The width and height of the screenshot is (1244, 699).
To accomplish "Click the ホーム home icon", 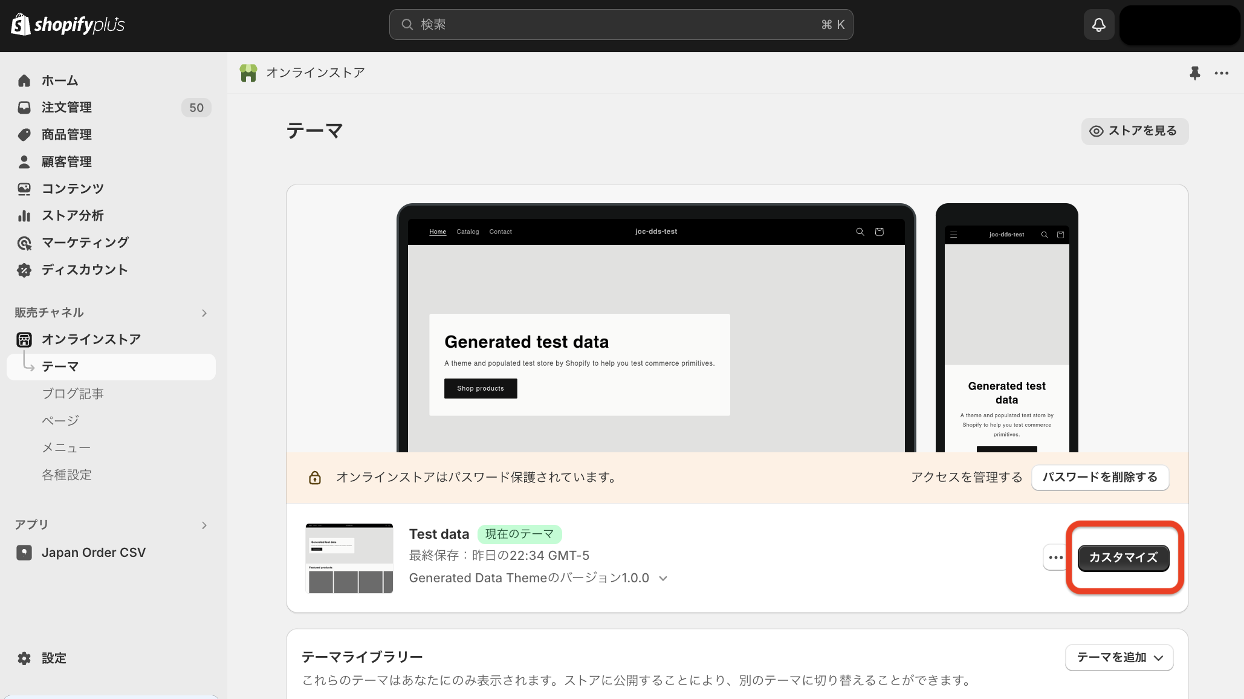I will [24, 80].
